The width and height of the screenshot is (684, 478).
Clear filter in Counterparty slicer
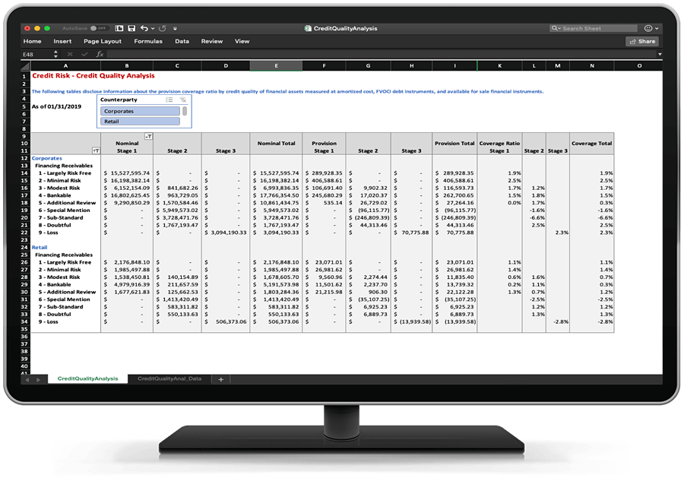point(182,100)
